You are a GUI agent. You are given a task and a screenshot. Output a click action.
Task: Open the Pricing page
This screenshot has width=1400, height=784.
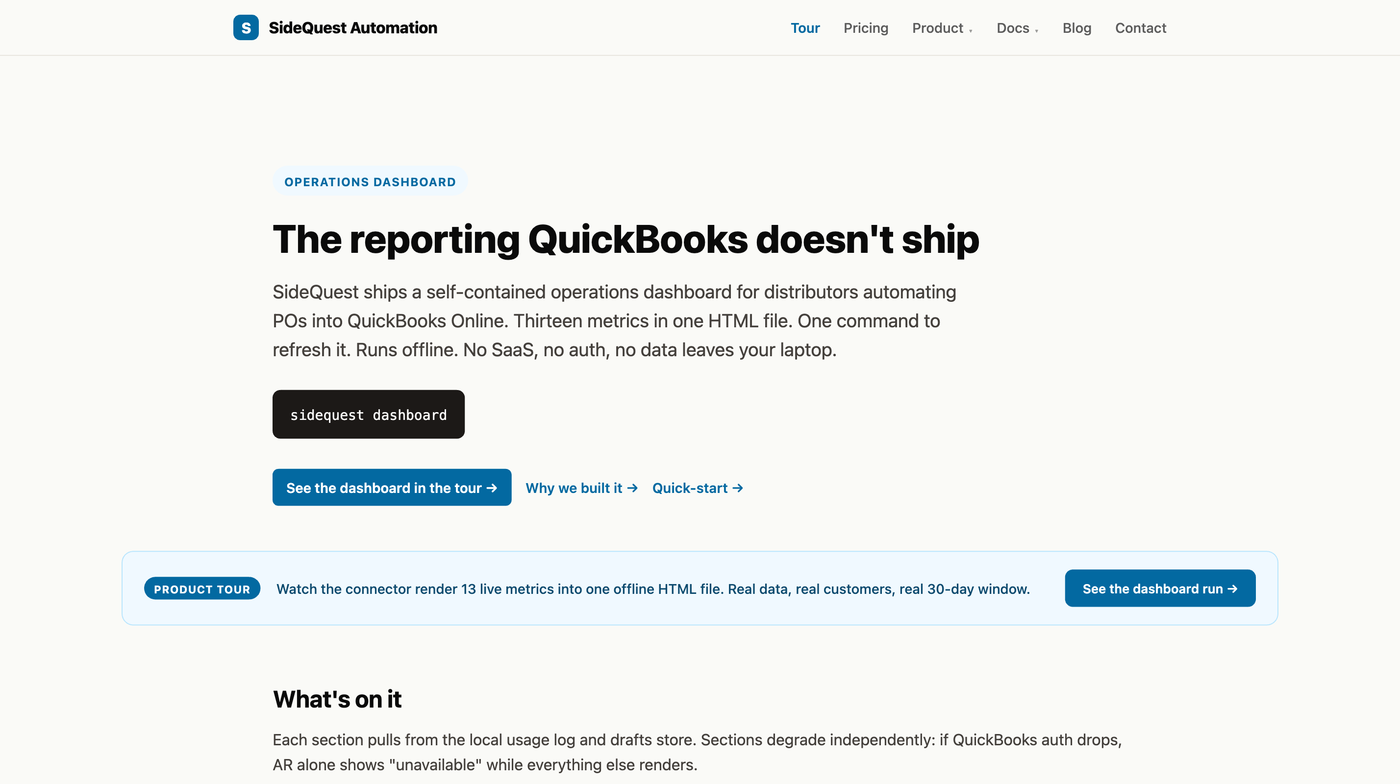pos(866,28)
